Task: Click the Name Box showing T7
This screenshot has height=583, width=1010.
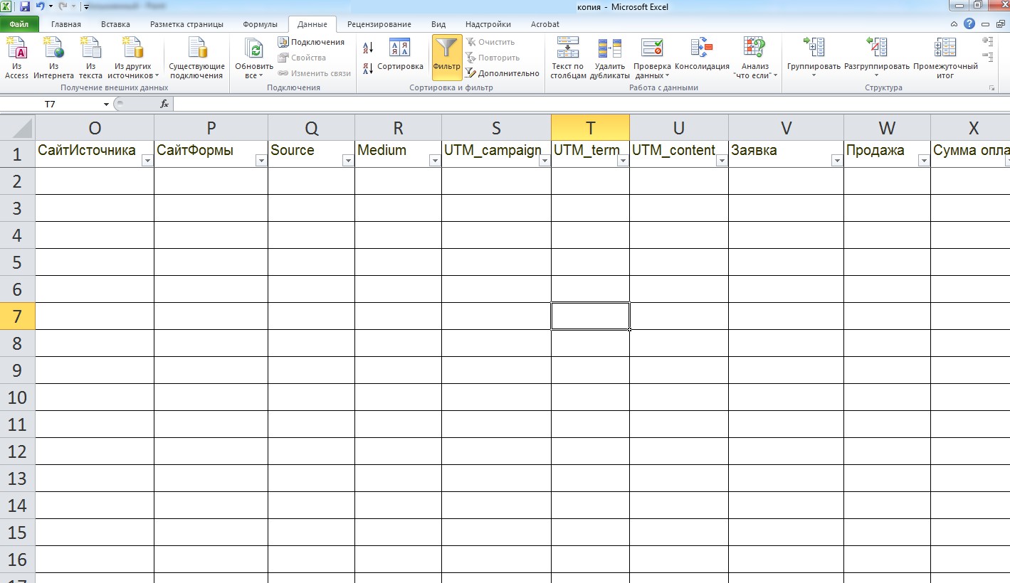Action: [51, 105]
